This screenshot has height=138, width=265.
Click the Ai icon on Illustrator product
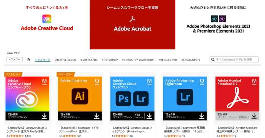point(80,96)
